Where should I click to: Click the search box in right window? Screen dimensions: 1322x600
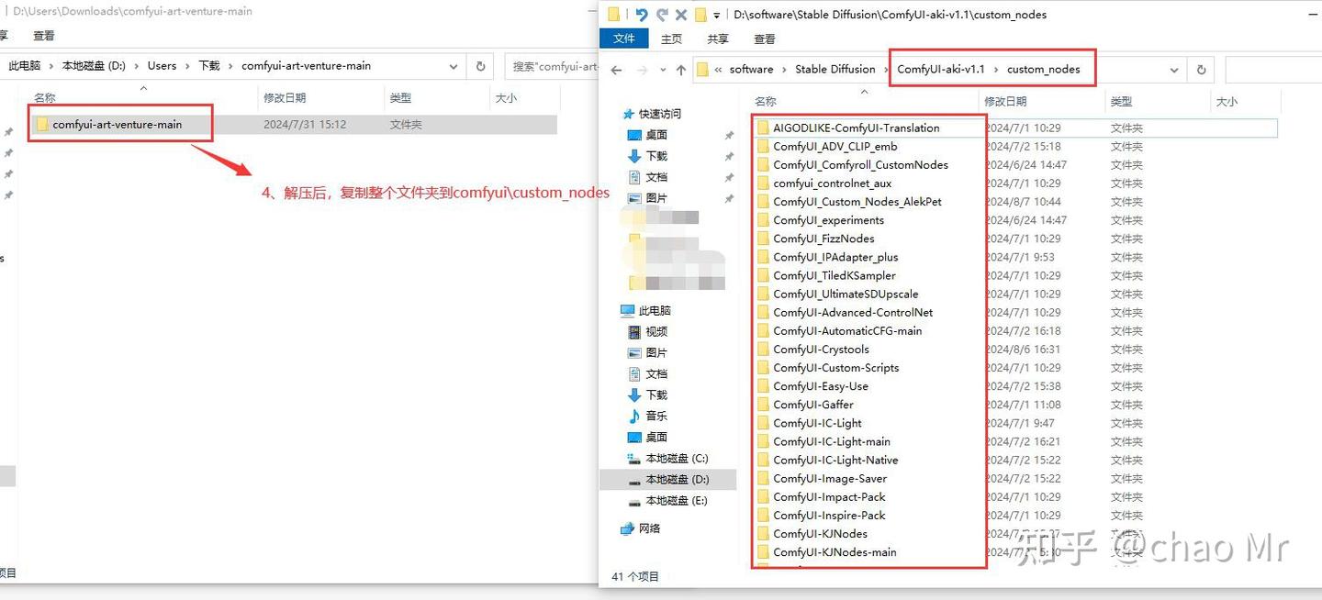(1272, 70)
